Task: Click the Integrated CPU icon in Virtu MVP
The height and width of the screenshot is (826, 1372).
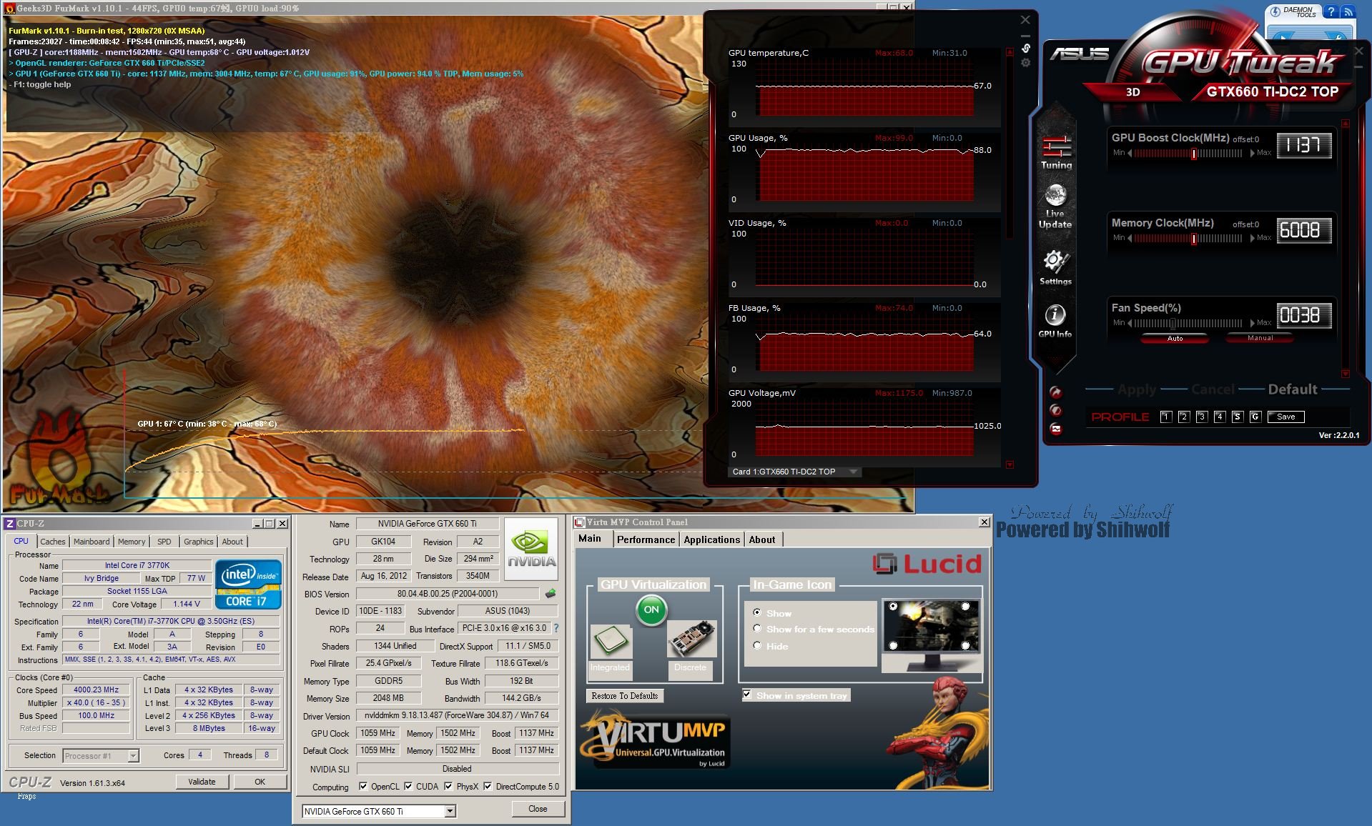Action: tap(611, 642)
